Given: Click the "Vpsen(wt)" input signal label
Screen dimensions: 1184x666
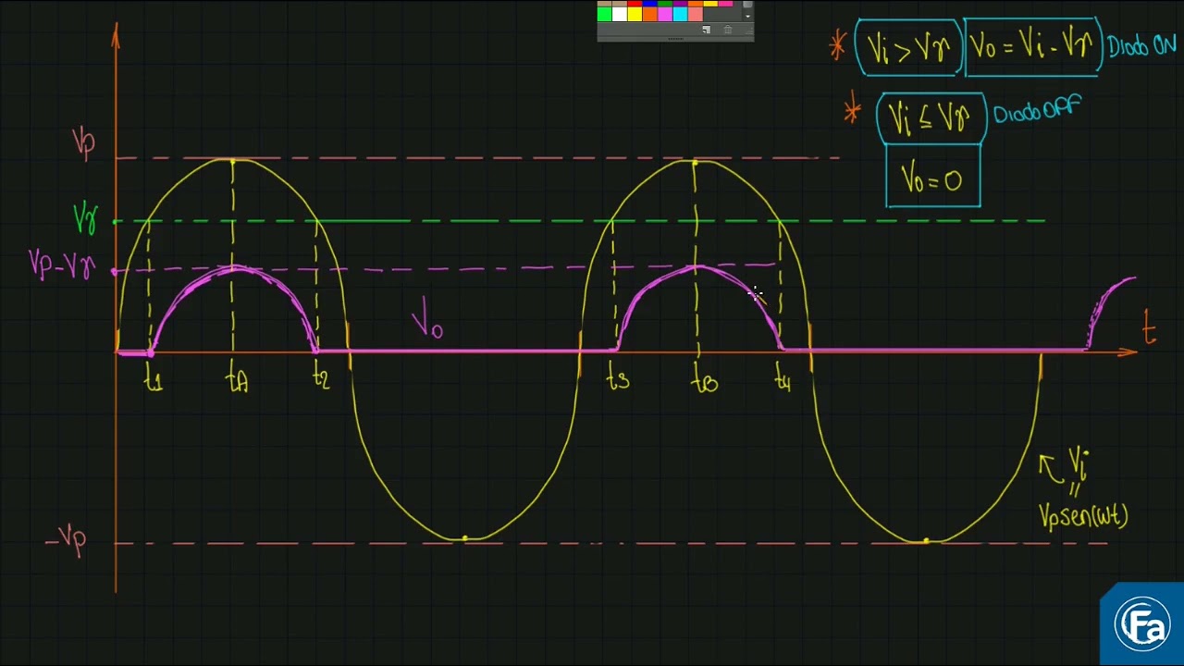Looking at the screenshot, I should [1084, 515].
